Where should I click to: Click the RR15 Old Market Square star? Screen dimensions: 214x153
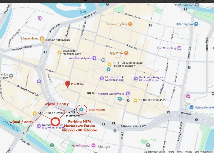point(109,64)
